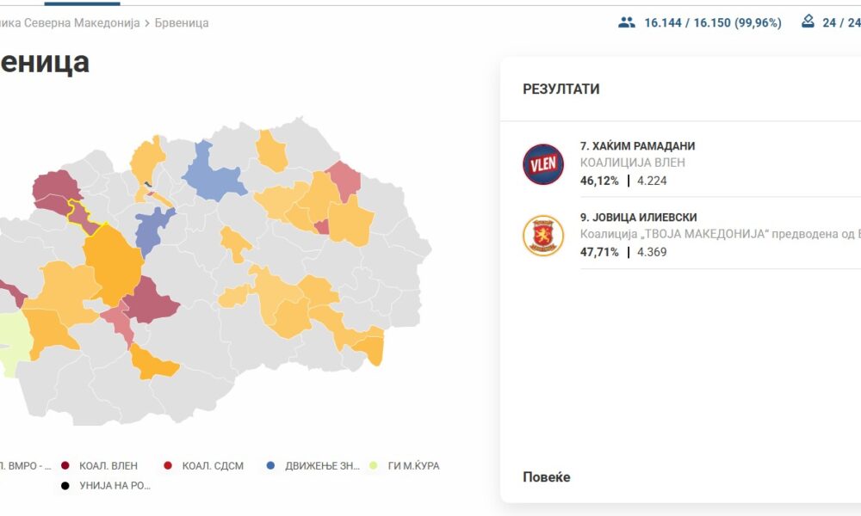The height and width of the screenshot is (516, 861).
Task: Open candidate Хаќим Рамадани's result entry
Action: pyautogui.click(x=638, y=146)
